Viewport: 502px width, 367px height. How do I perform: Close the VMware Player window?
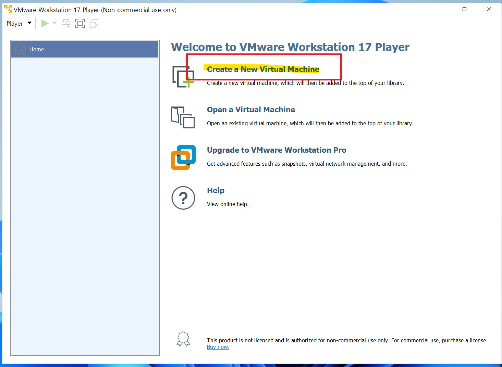tap(489, 9)
